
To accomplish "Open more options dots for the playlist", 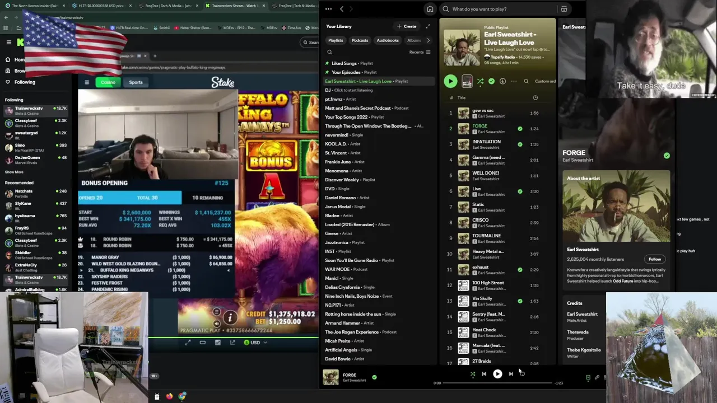I will [514, 81].
